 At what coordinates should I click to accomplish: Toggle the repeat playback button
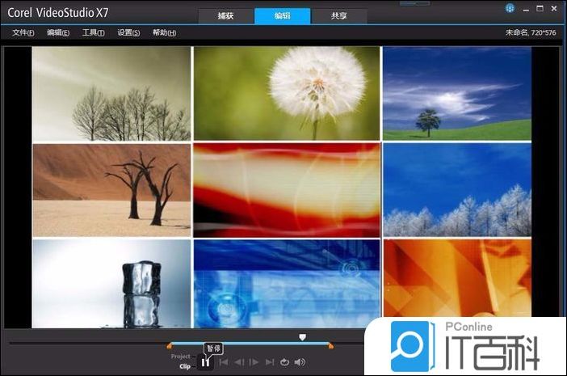284,362
